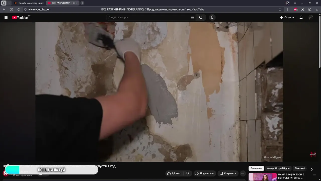Open the YouTube account avatar menu

click(x=311, y=17)
